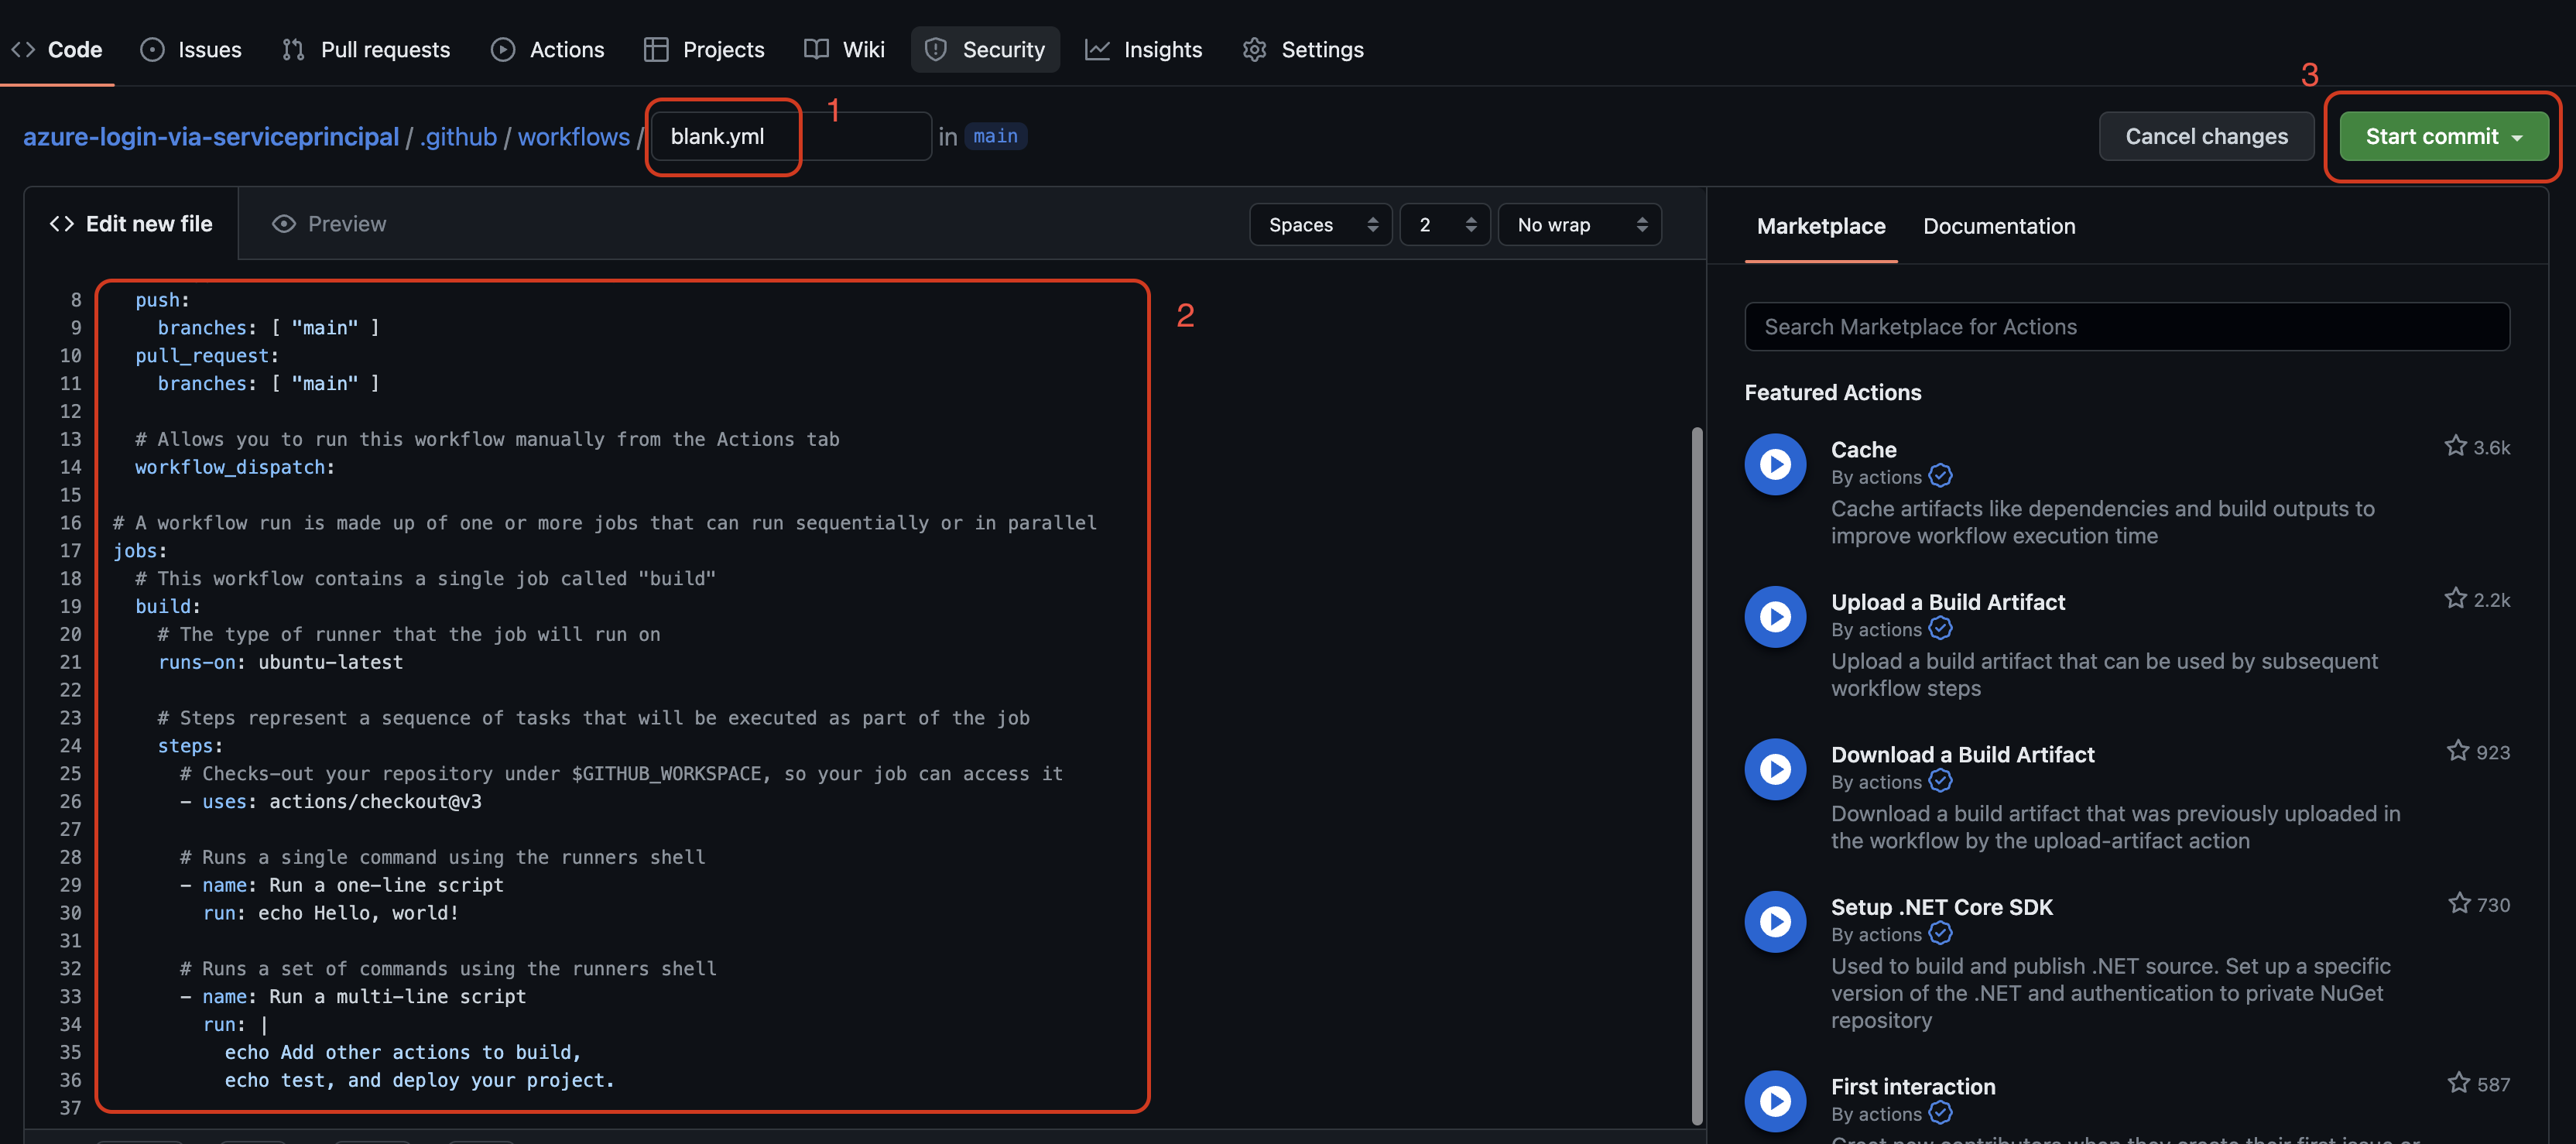2576x1144 pixels.
Task: Select the Marketplace tab
Action: tap(1821, 226)
